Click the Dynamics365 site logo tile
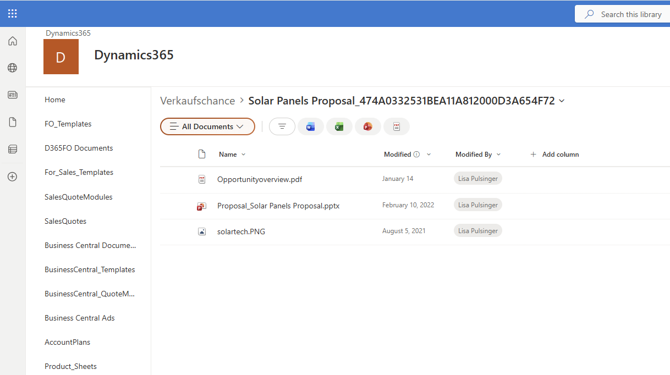The height and width of the screenshot is (375, 670). coord(61,57)
